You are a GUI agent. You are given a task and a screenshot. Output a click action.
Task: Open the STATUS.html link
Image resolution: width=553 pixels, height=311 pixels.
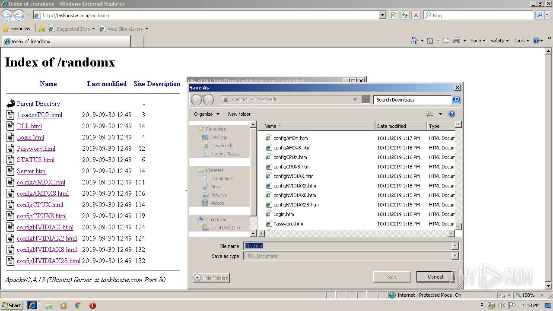click(35, 160)
